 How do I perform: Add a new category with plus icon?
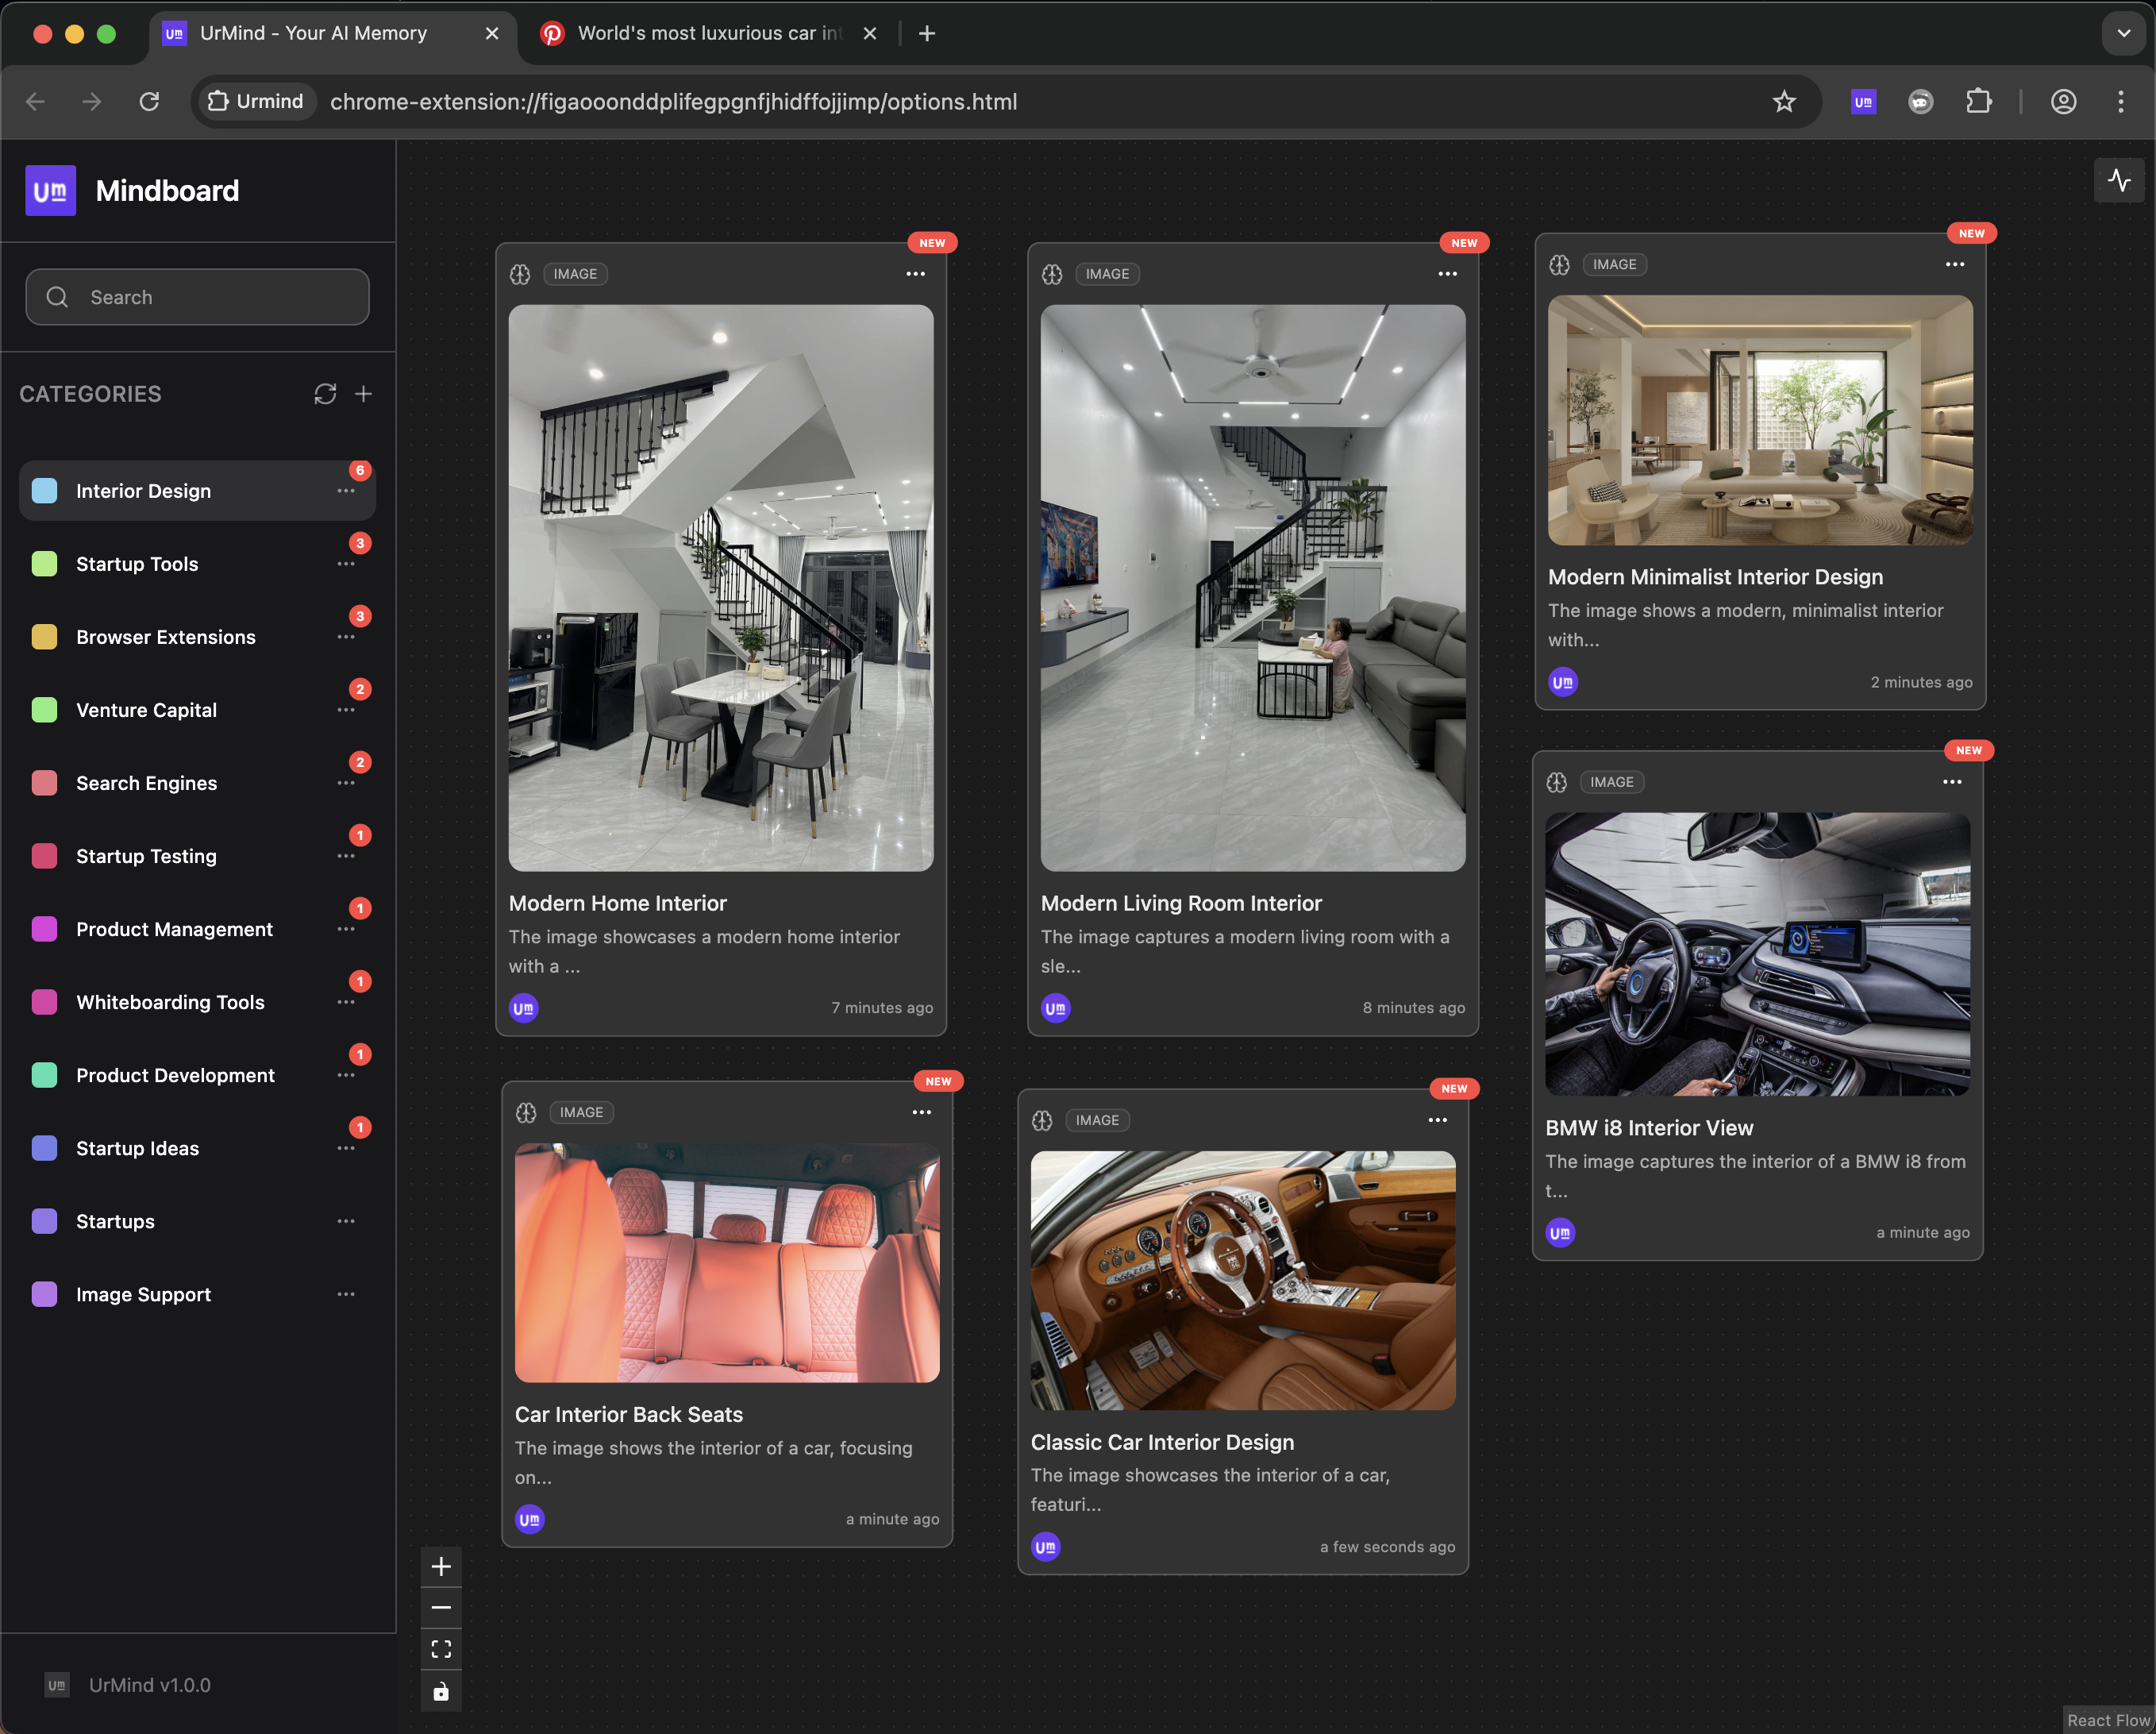364,394
